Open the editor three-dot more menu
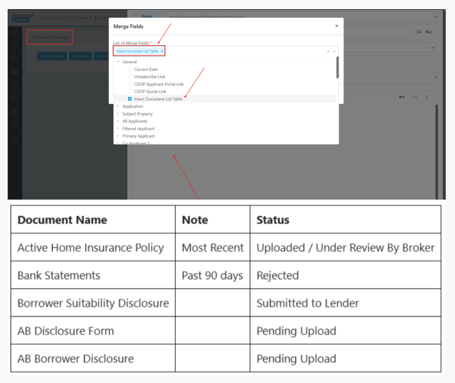The width and height of the screenshot is (455, 383). (426, 97)
